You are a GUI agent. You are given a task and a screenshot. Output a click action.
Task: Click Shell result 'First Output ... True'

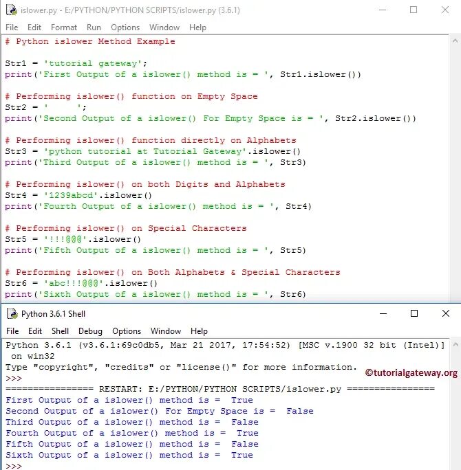point(129,400)
